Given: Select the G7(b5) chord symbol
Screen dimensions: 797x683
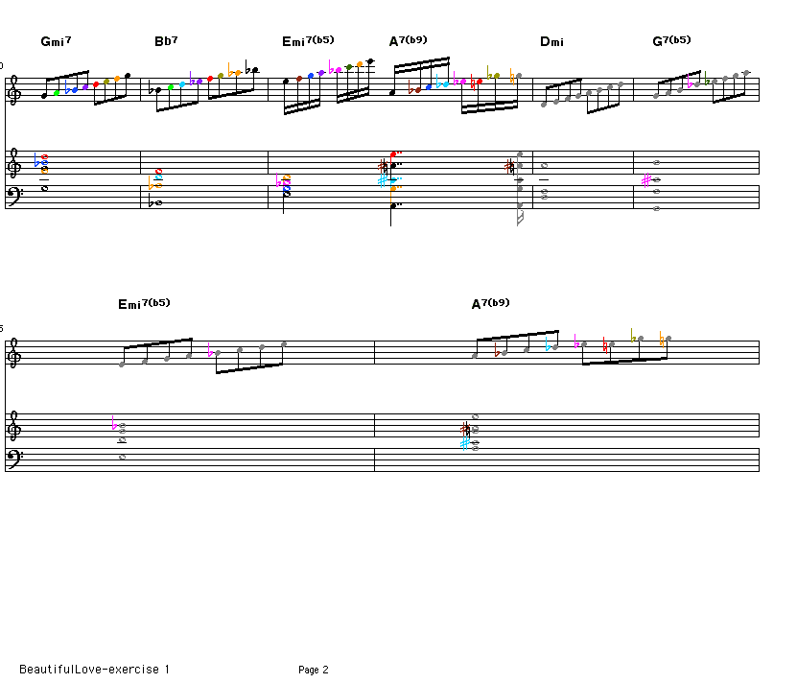Looking at the screenshot, I should (x=670, y=41).
